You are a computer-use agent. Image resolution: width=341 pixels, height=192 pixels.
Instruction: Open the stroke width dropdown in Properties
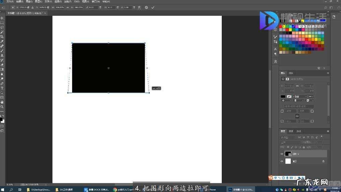[300, 97]
